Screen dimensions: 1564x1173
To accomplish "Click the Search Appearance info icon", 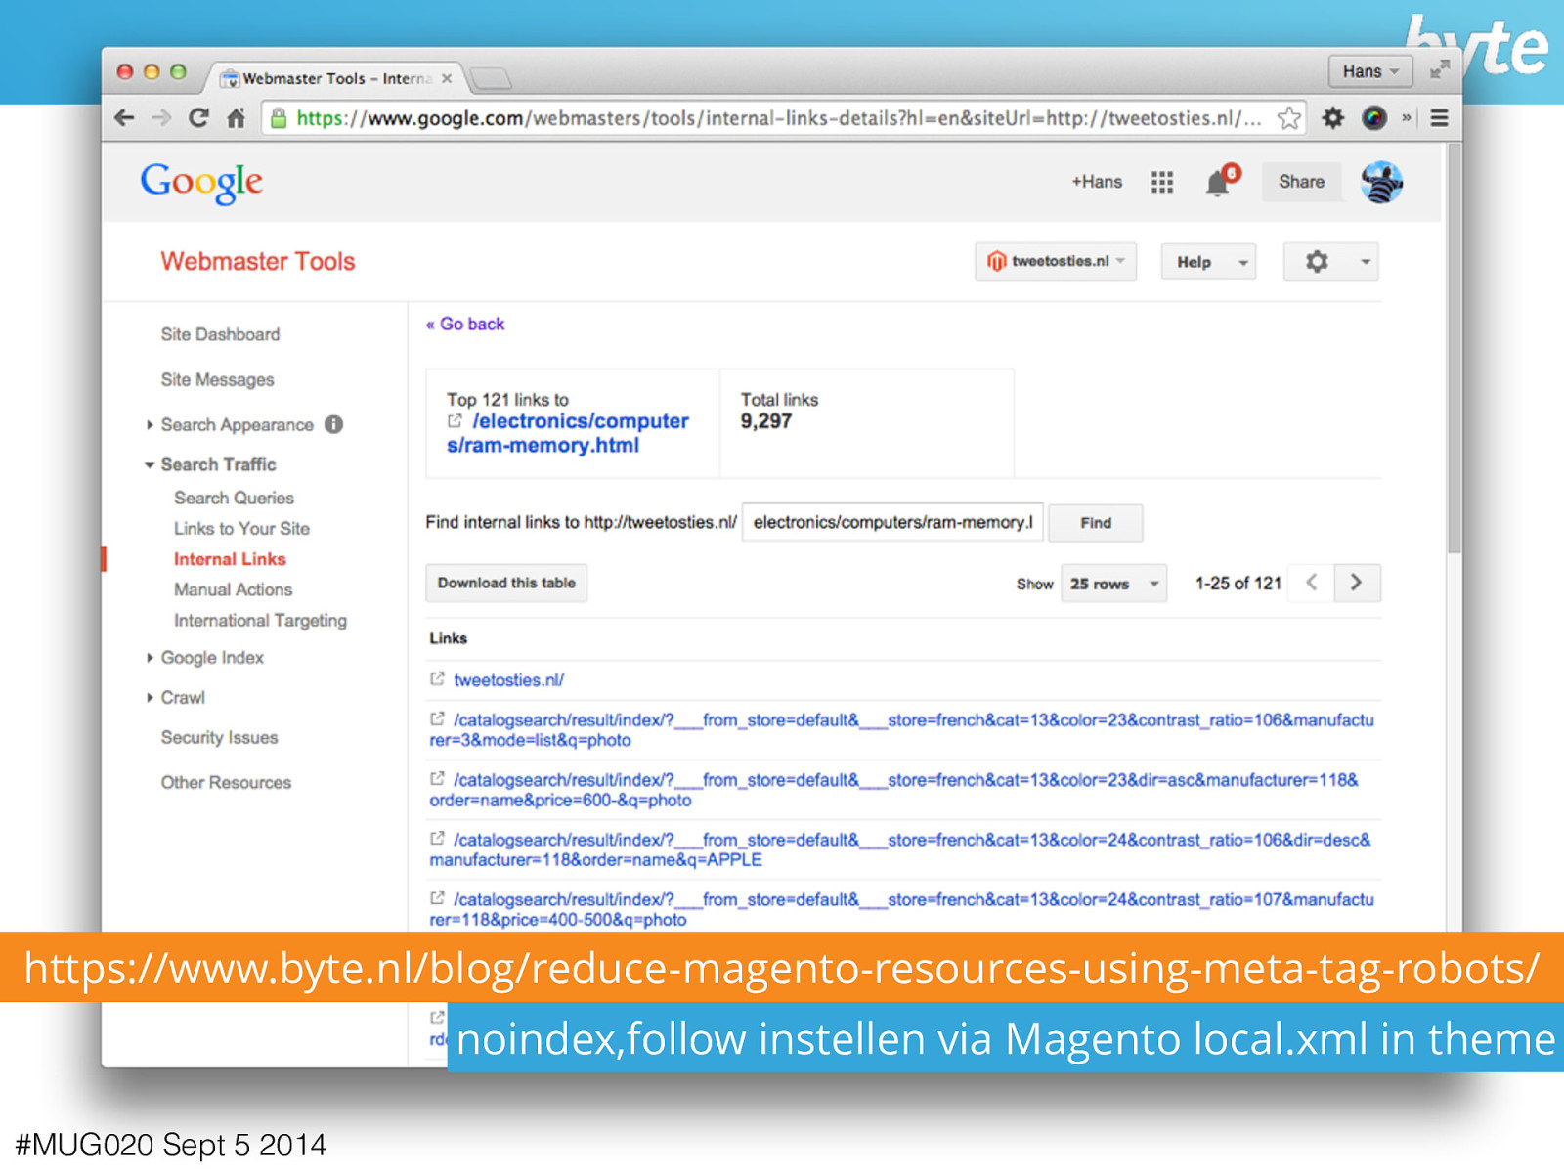I will click(x=334, y=424).
